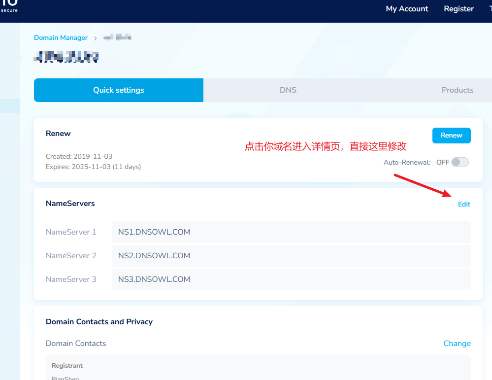The width and height of the screenshot is (492, 380).
Task: Go back to Domain Manager via breadcrumb
Action: coord(61,38)
